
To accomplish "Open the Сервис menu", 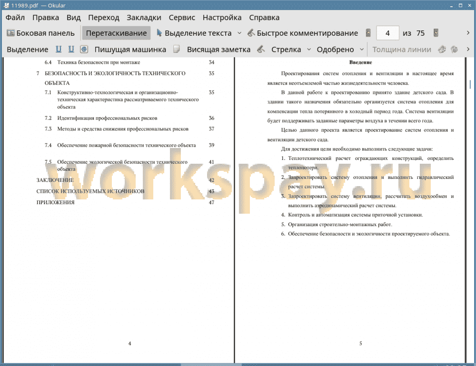I will pyautogui.click(x=182, y=18).
